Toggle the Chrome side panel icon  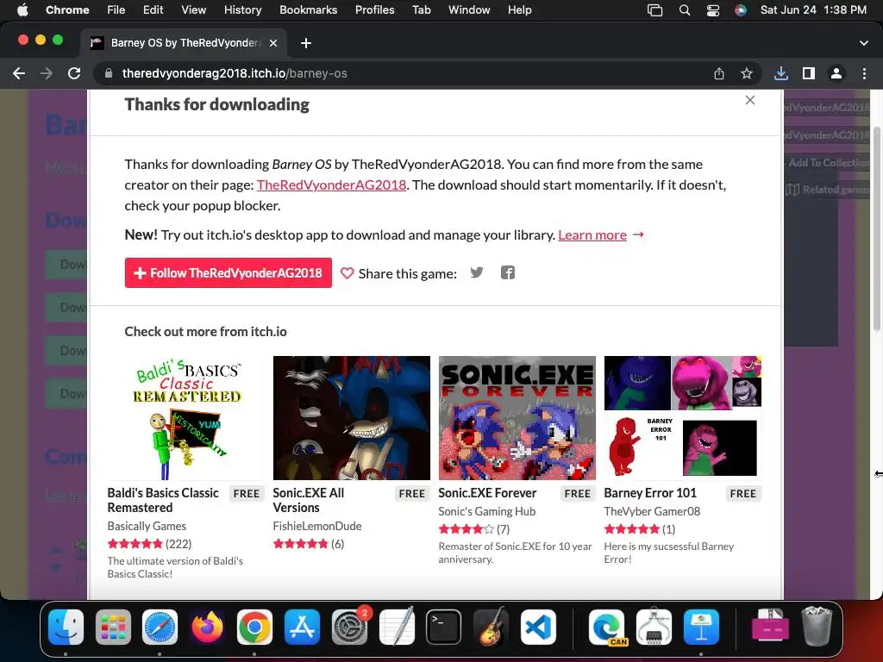(x=809, y=73)
